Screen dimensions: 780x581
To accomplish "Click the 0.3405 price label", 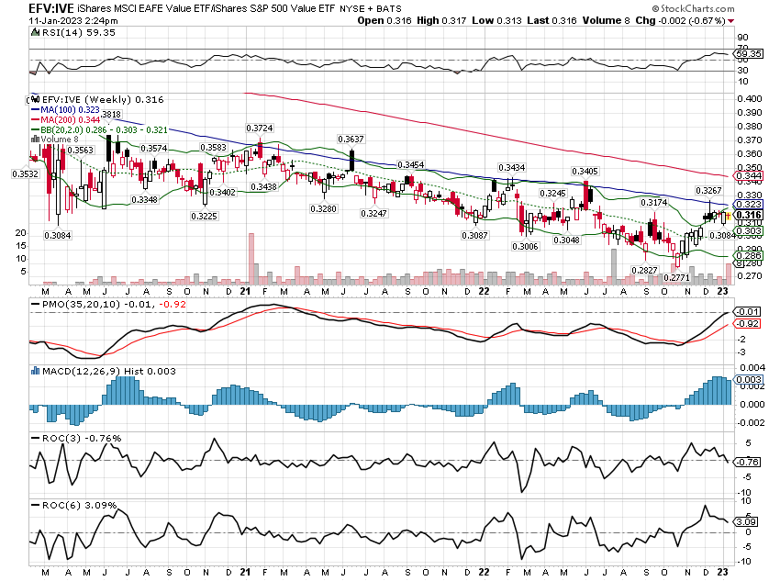I will pyautogui.click(x=585, y=171).
